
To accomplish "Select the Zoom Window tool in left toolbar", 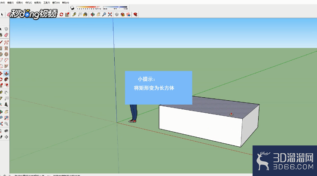I will tap(6, 117).
